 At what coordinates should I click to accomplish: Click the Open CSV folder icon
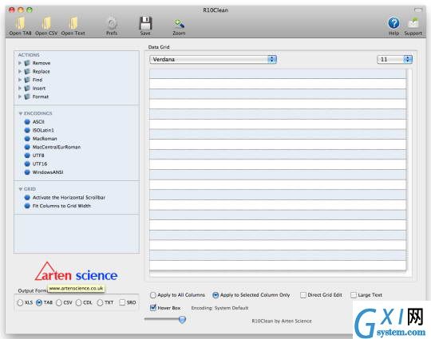coord(46,23)
